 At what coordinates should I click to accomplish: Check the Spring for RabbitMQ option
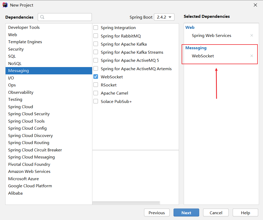(96, 36)
